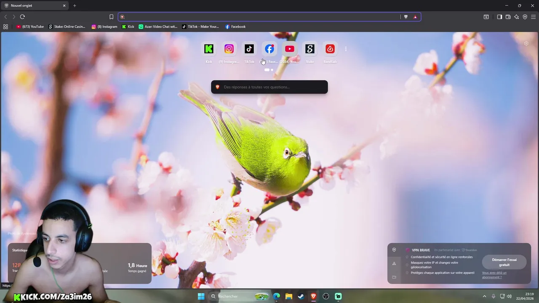The image size is (539, 303).
Task: Launch Microsoft Edge from taskbar
Action: click(277, 296)
